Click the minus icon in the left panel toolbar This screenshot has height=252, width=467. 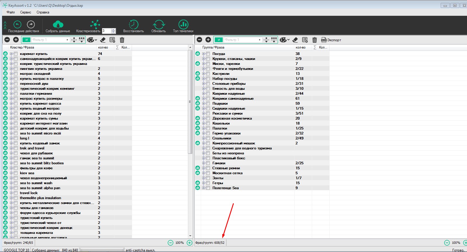(7, 40)
